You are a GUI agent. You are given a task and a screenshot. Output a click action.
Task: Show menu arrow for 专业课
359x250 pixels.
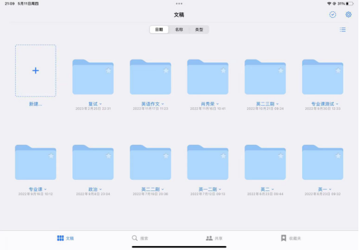click(x=45, y=189)
